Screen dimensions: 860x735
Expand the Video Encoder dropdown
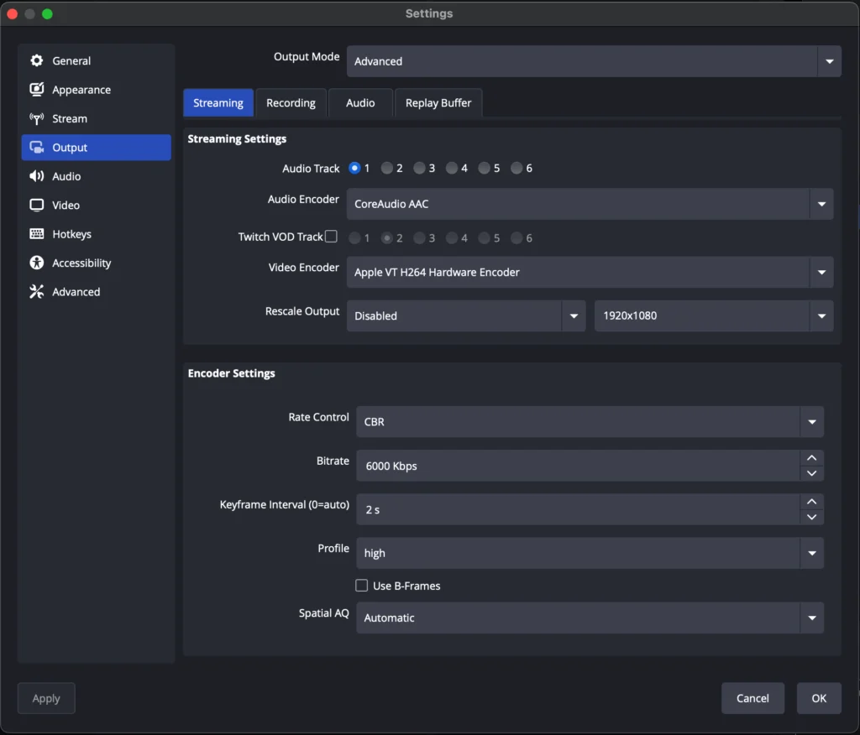tap(821, 272)
